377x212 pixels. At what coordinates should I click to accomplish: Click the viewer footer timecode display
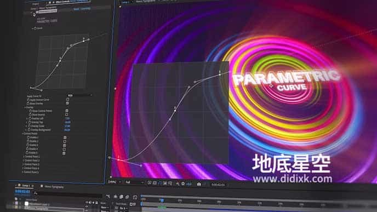tap(218, 185)
